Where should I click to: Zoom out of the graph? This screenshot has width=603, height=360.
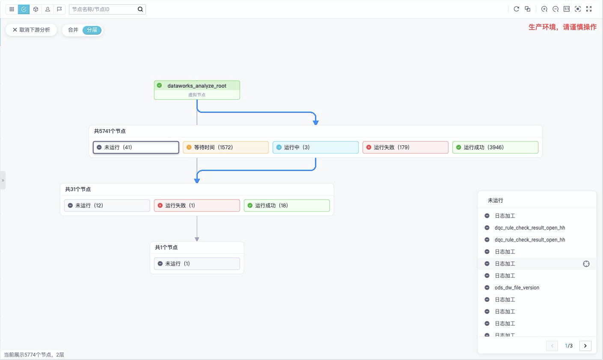(555, 9)
